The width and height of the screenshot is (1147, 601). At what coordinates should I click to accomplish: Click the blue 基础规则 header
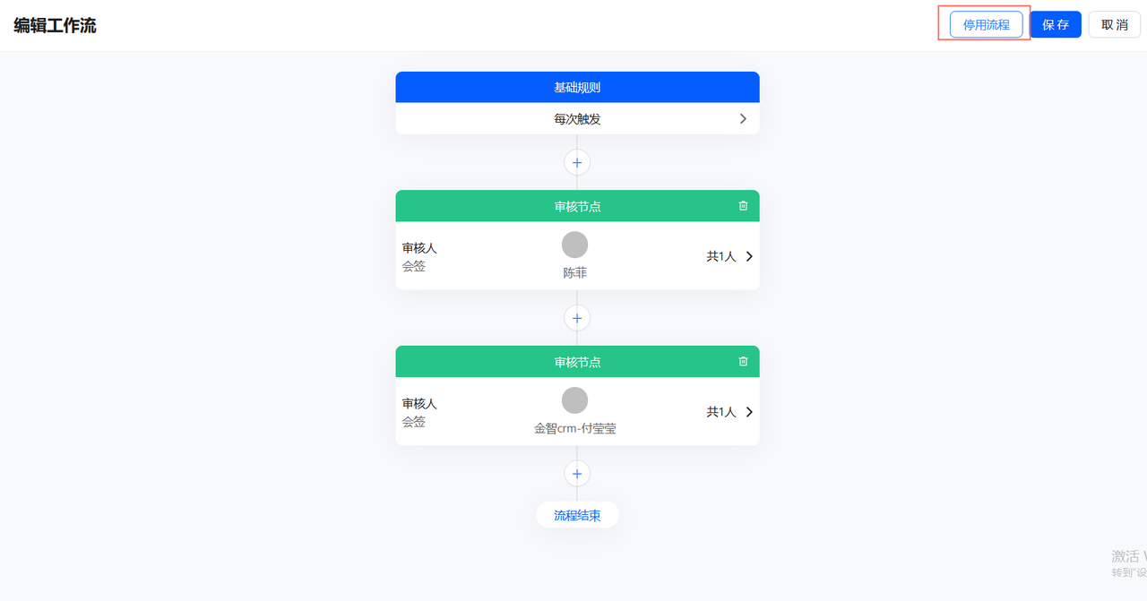(x=577, y=88)
